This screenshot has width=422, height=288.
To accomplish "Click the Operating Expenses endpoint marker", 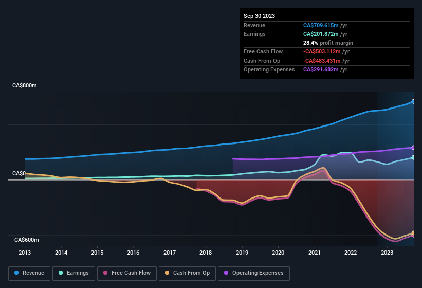I will pyautogui.click(x=413, y=148).
